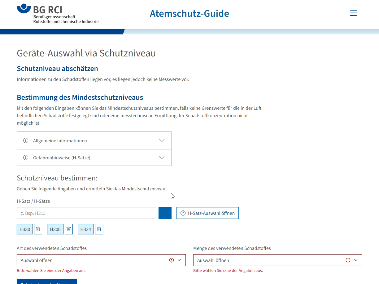Click info icon beside Gefahrenhinweise (H-Sätze)

click(26, 158)
